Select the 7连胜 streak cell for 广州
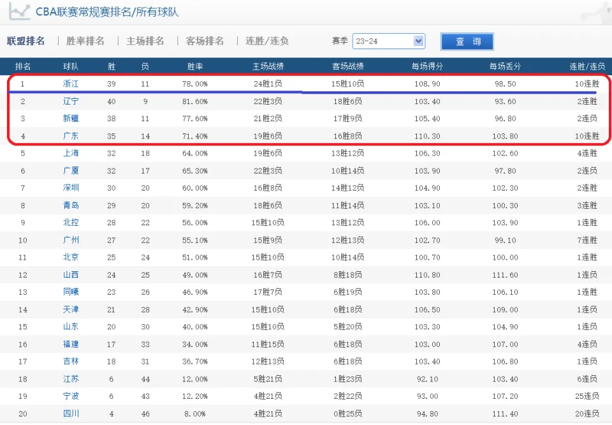The image size is (612, 425). [587, 240]
